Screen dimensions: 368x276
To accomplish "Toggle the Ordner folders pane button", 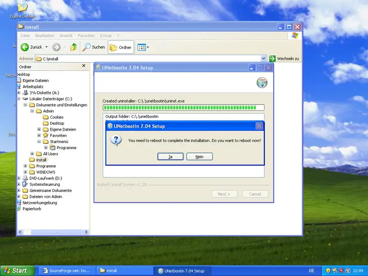I will coord(121,47).
